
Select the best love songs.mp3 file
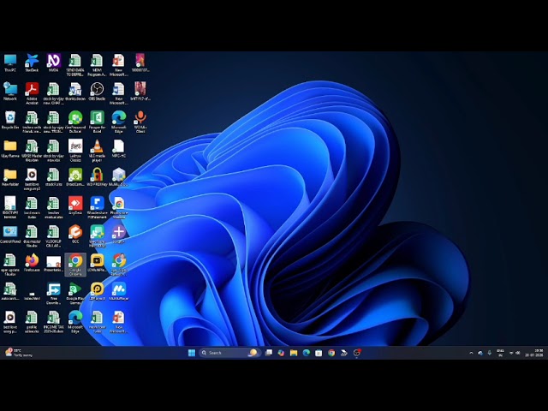click(x=32, y=179)
